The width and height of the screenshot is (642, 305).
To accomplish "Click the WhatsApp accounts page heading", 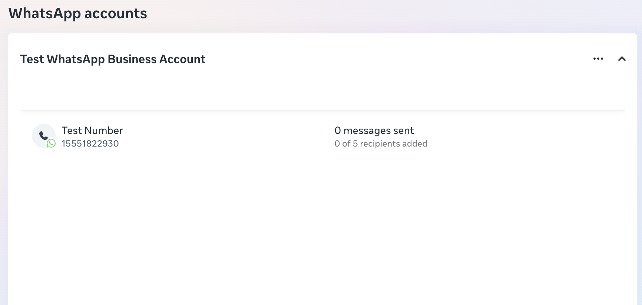I will point(78,13).
